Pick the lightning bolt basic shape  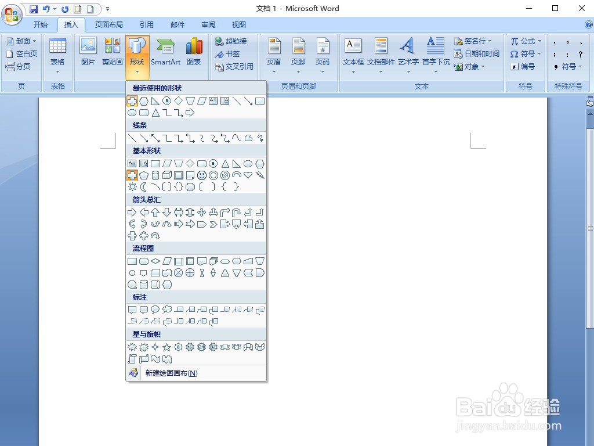[x=260, y=175]
